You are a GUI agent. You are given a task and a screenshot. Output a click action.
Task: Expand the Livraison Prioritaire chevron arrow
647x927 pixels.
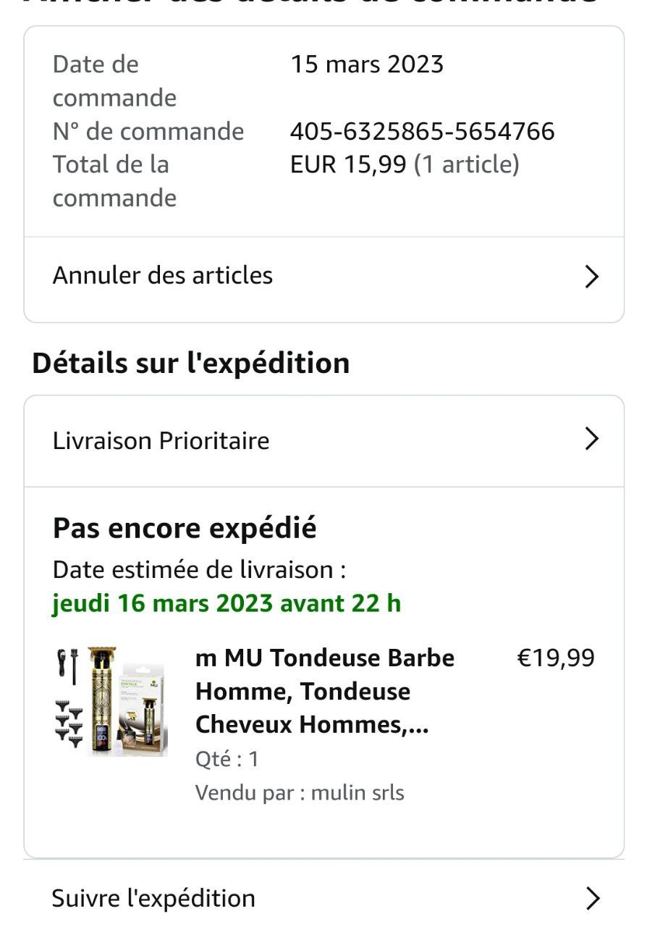(591, 440)
